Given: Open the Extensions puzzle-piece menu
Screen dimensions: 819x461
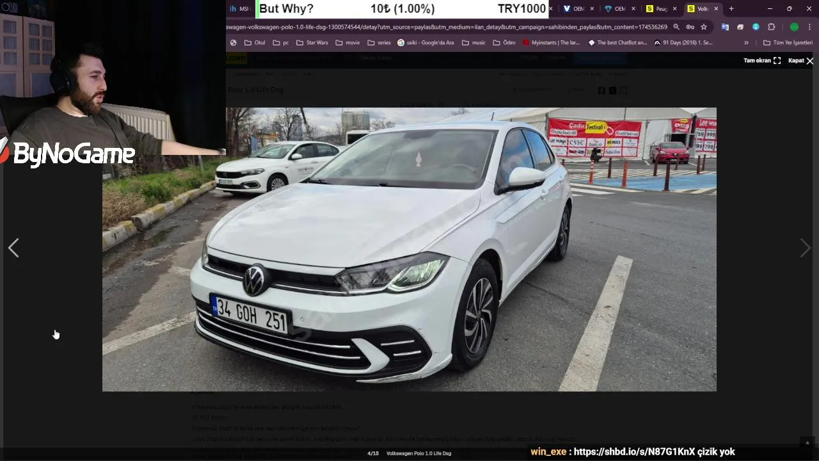Looking at the screenshot, I should coord(771,27).
